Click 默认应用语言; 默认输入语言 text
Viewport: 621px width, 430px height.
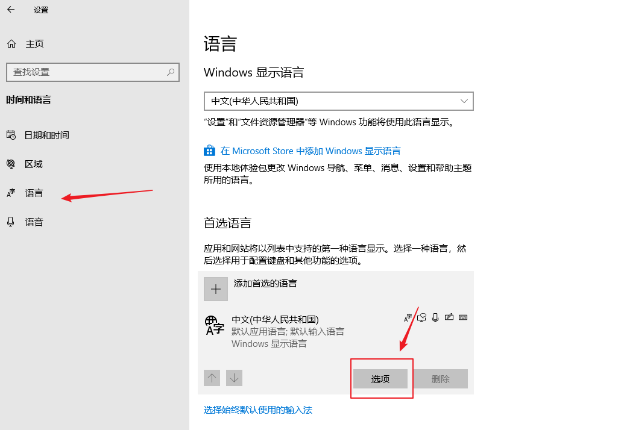288,331
